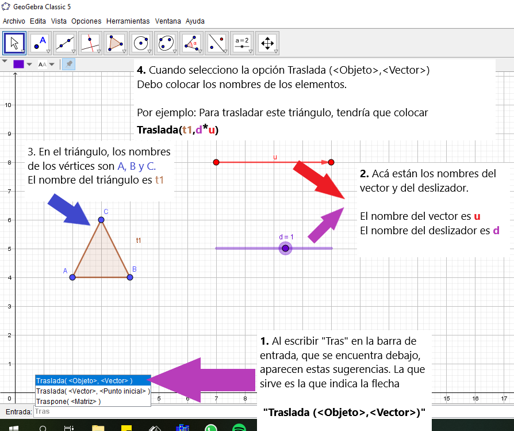
Task: Expand the Point tool submenu triangle
Action: [x=48, y=51]
